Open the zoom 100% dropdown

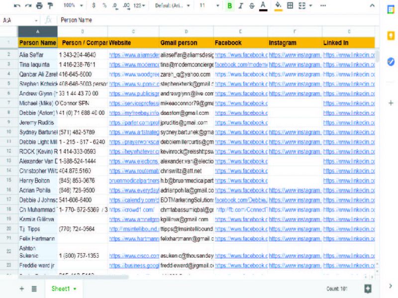[x=73, y=5]
